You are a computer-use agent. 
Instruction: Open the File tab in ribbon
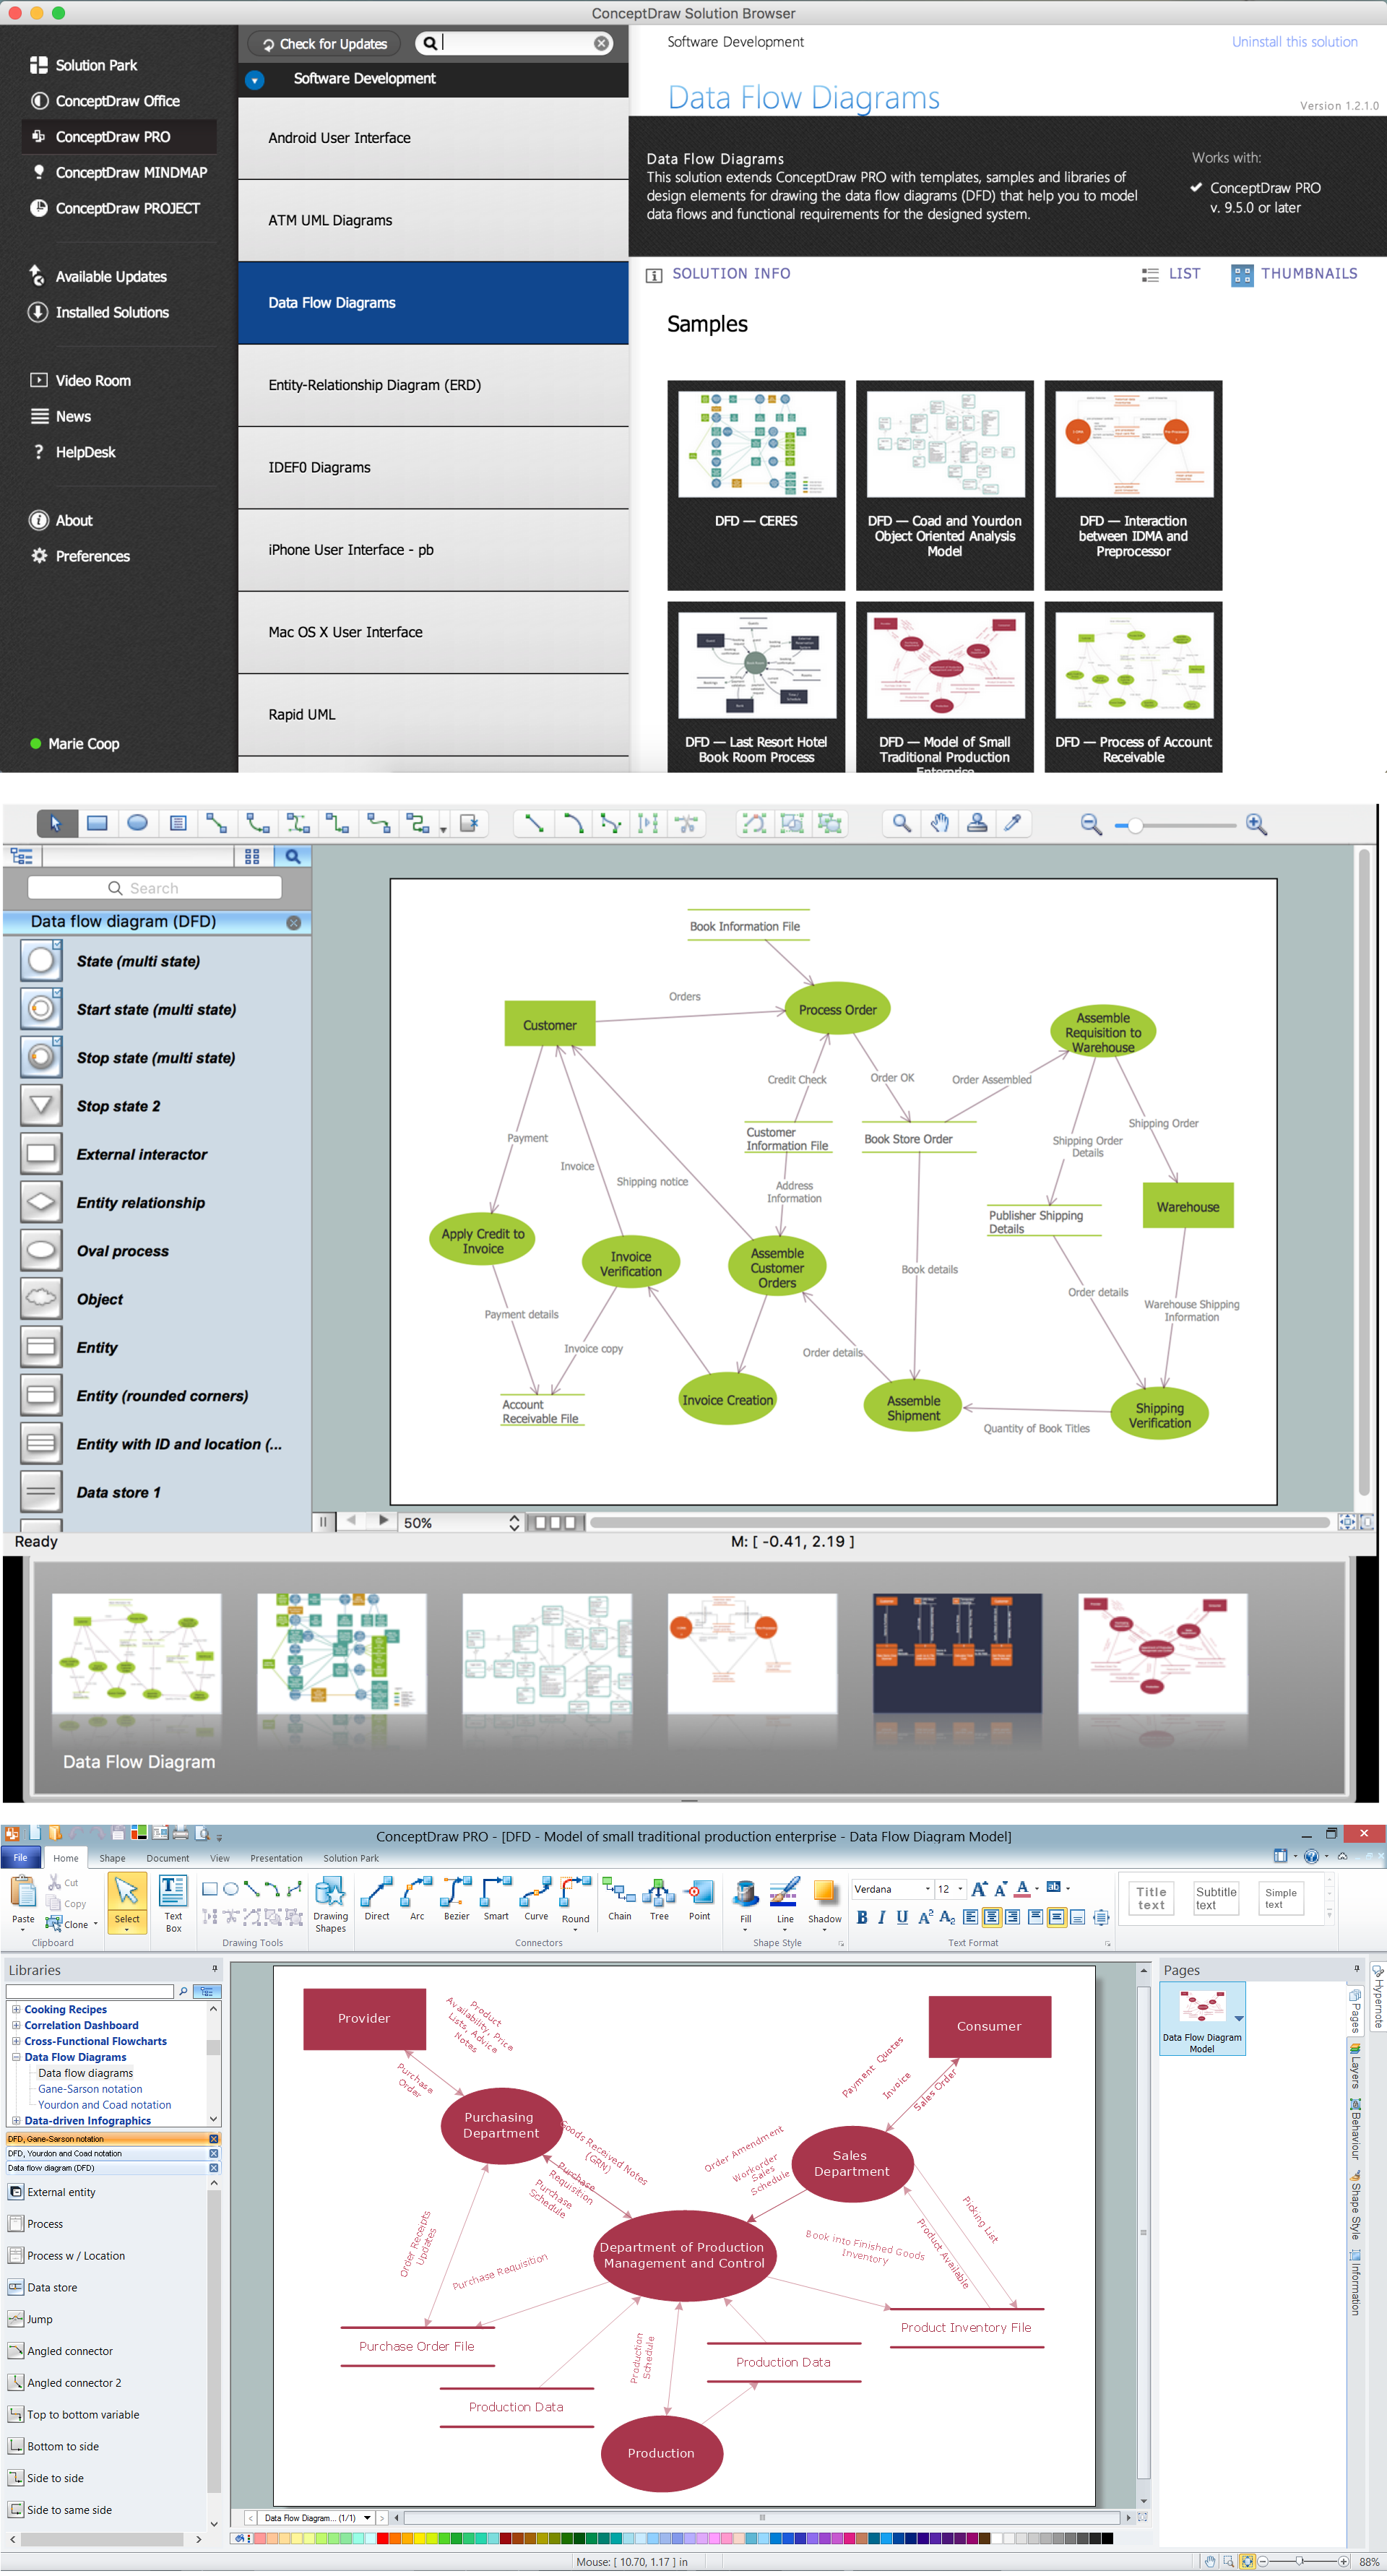click(21, 1858)
